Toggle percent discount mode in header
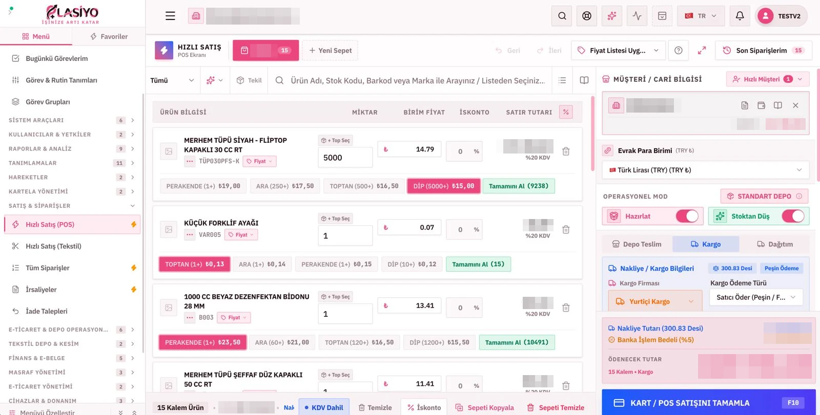Screen dimensions: 820x415 pyautogui.click(x=566, y=112)
